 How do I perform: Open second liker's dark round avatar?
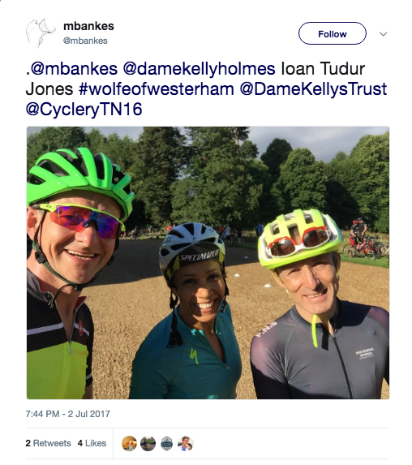coord(148,444)
